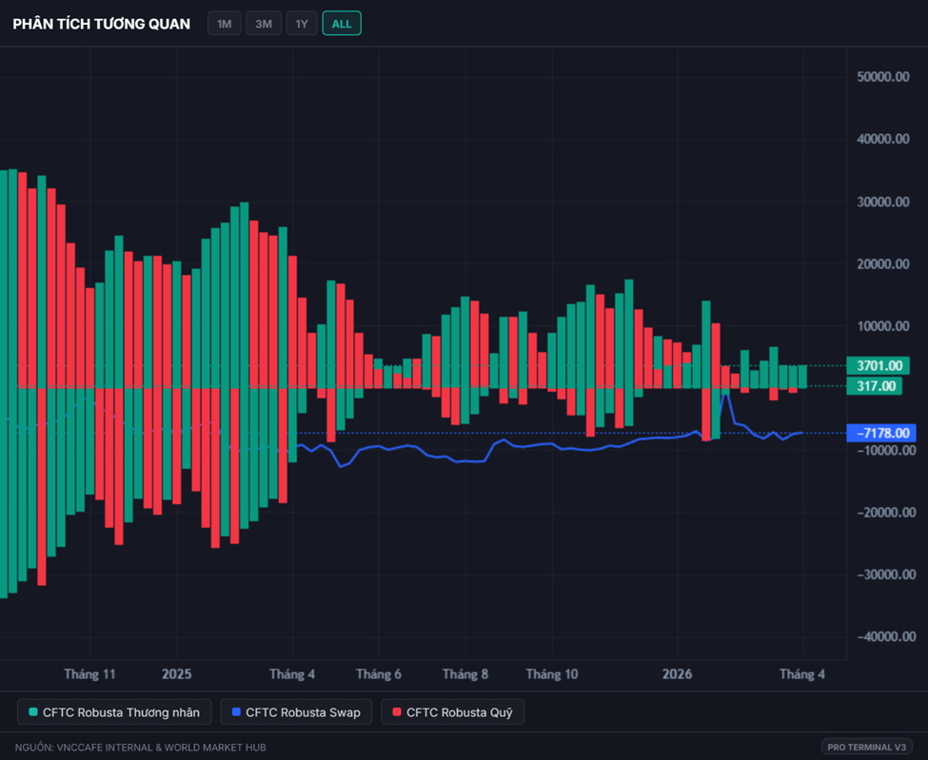Click the 2026 time axis label

coord(677,674)
